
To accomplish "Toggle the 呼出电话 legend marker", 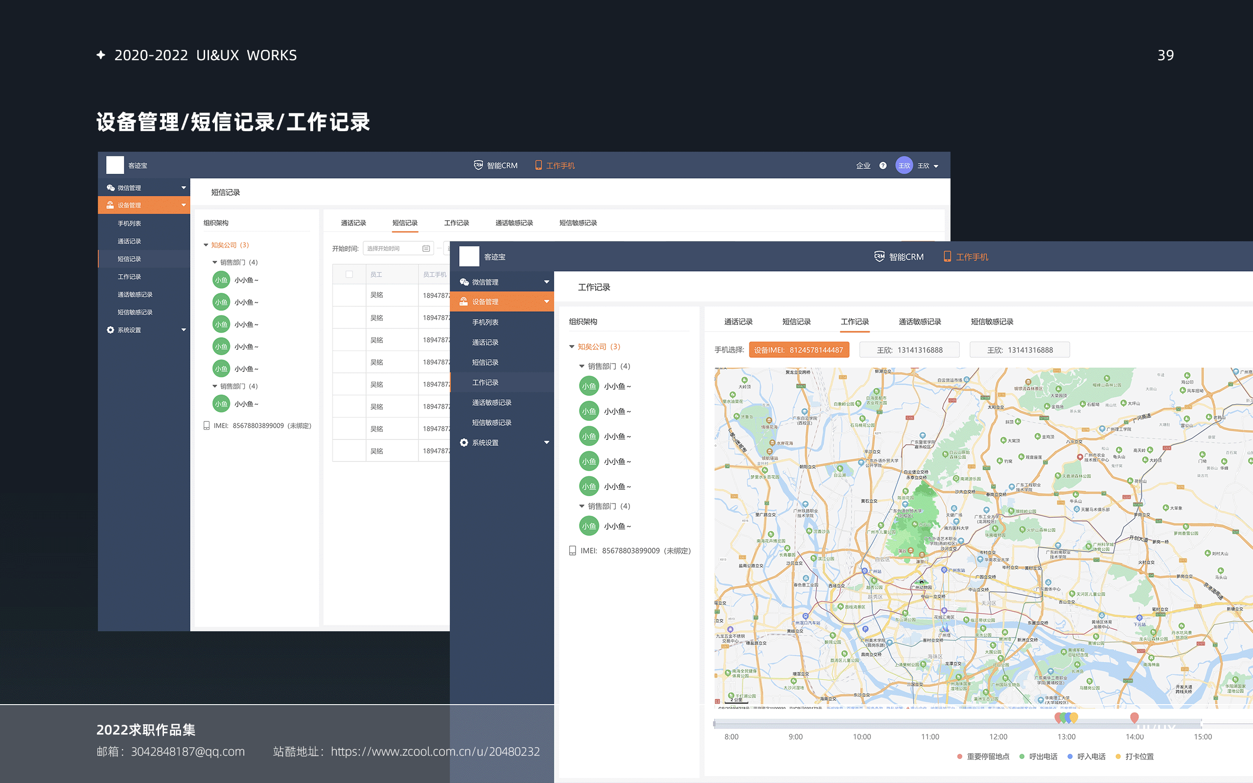I will 1021,757.
